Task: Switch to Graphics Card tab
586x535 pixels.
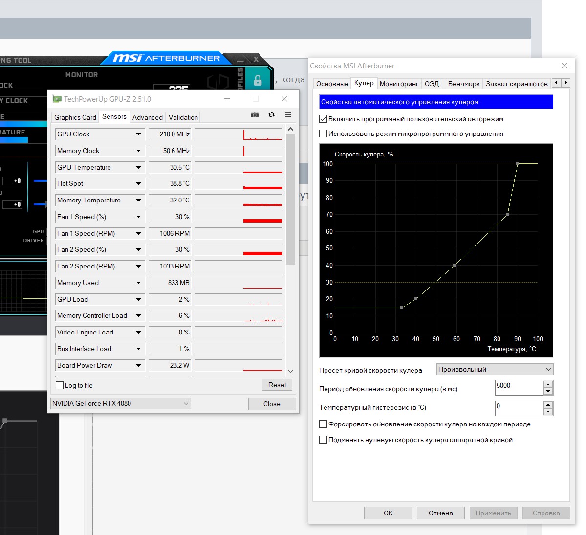Action: pyautogui.click(x=75, y=117)
